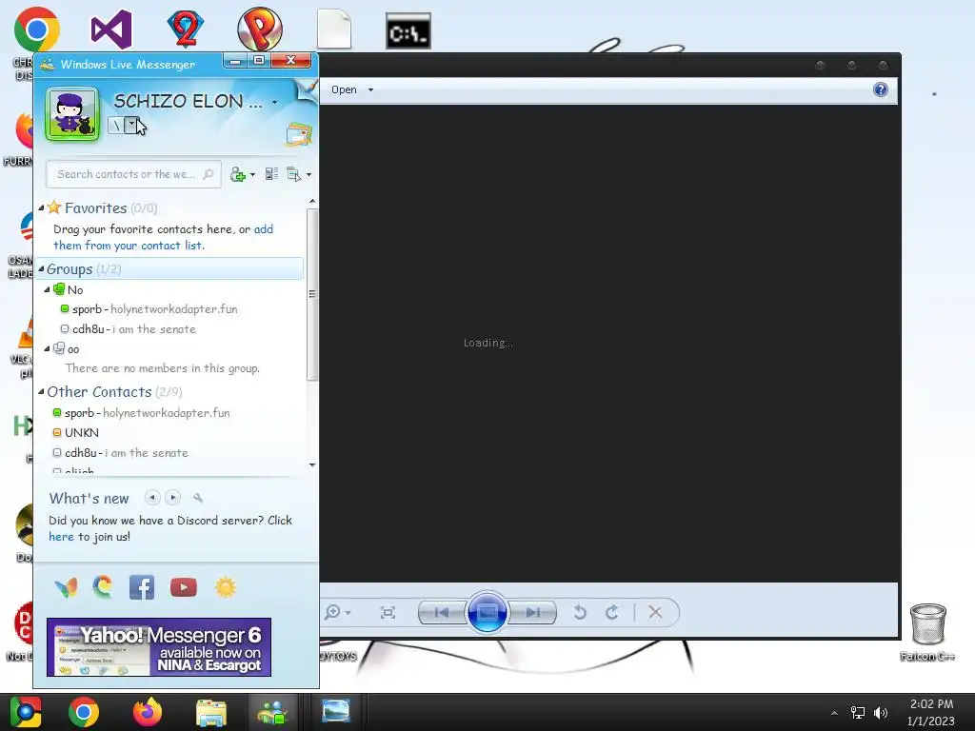
Task: Show next What's new item
Action: point(173,497)
